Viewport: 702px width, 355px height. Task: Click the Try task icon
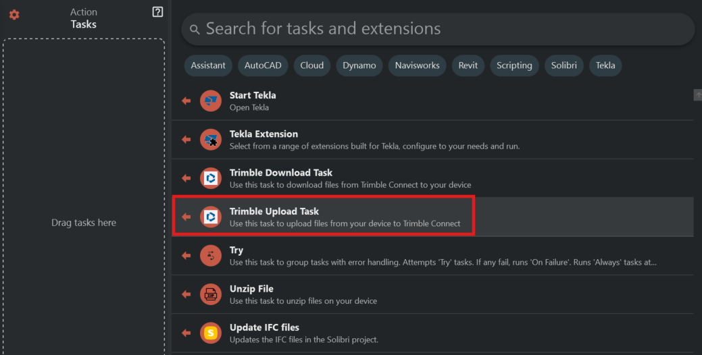pyautogui.click(x=211, y=255)
